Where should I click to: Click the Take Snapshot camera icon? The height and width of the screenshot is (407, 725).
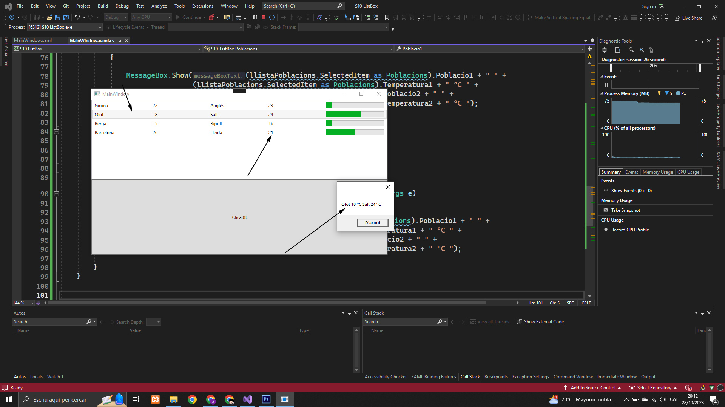point(606,210)
